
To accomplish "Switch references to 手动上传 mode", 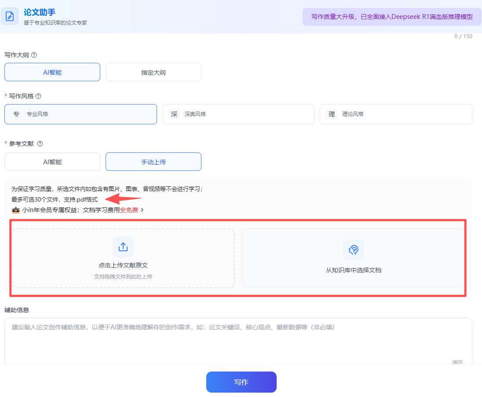I will pyautogui.click(x=153, y=162).
